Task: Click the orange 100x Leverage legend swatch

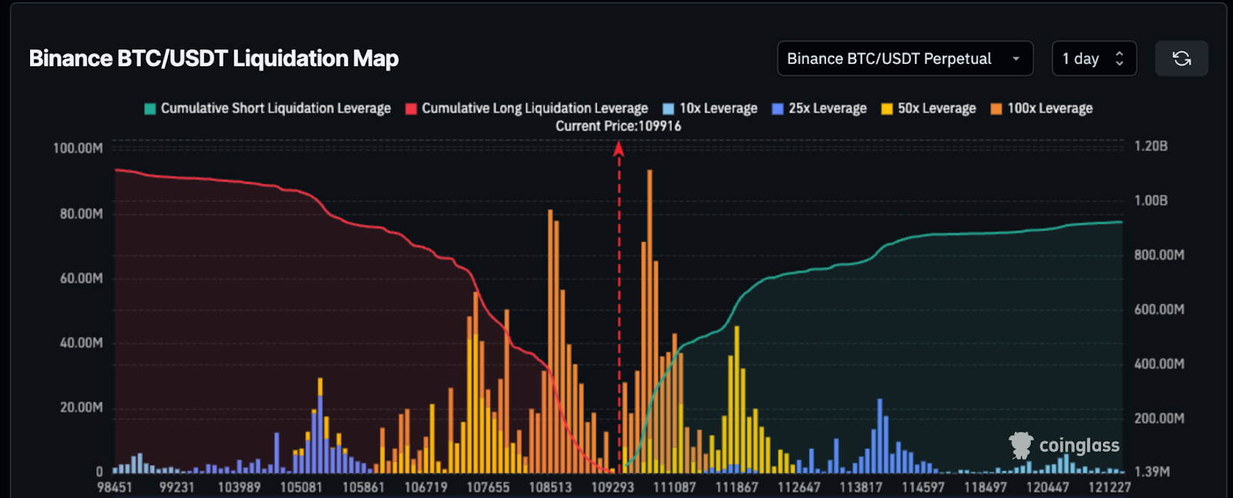Action: [x=996, y=109]
